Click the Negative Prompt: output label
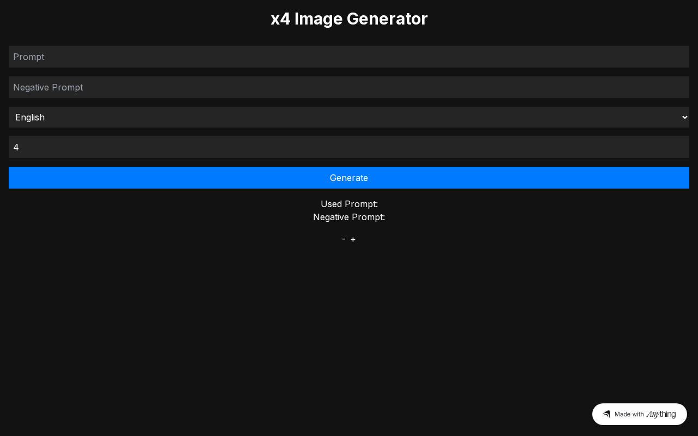The image size is (698, 436). (x=349, y=217)
